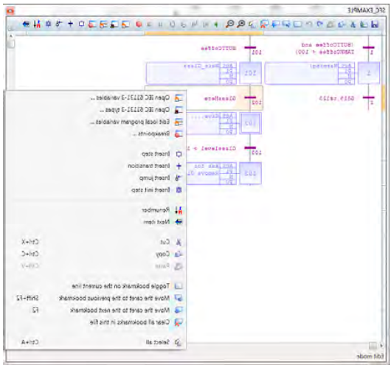Click the Save icon in the toolbar
391x365 pixels.
375,24
